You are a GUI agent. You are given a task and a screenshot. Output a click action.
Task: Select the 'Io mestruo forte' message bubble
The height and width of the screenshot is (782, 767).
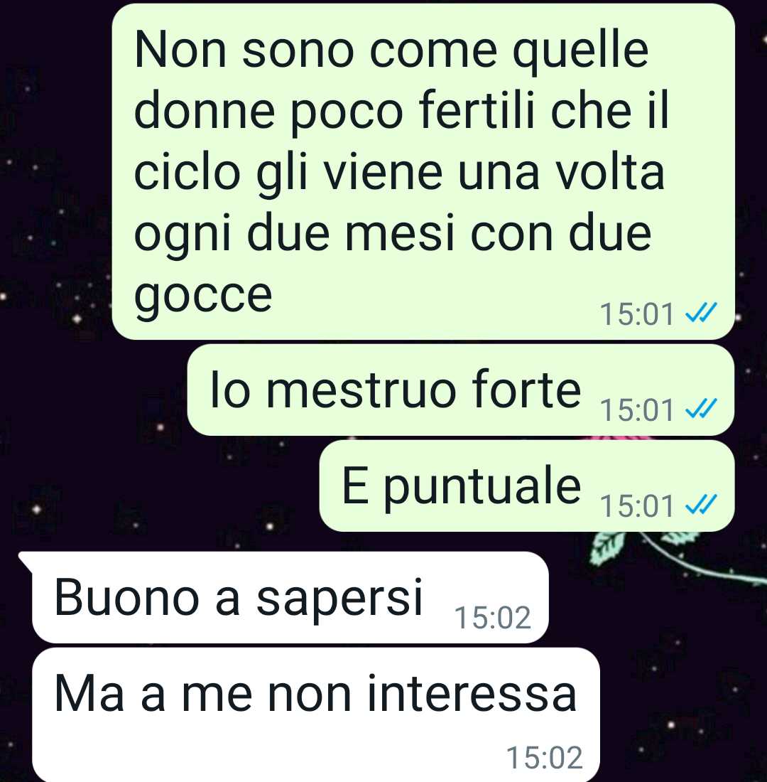pos(460,390)
